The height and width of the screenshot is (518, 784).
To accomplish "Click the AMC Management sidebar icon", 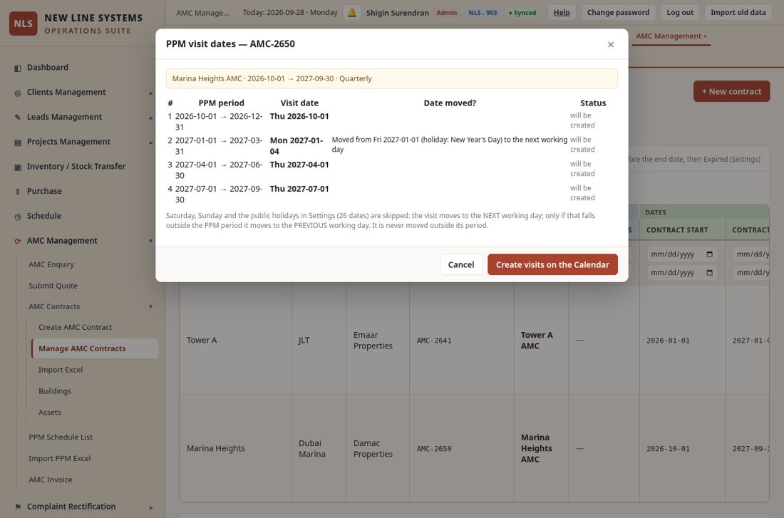I will 18,241.
